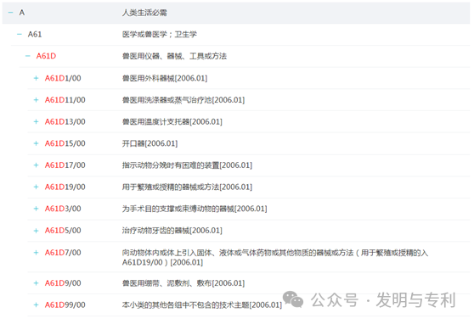Click description 兽医用绷带、泥敷剂、敷布[2006.01]
This screenshot has width=474, height=324.
pos(183,283)
